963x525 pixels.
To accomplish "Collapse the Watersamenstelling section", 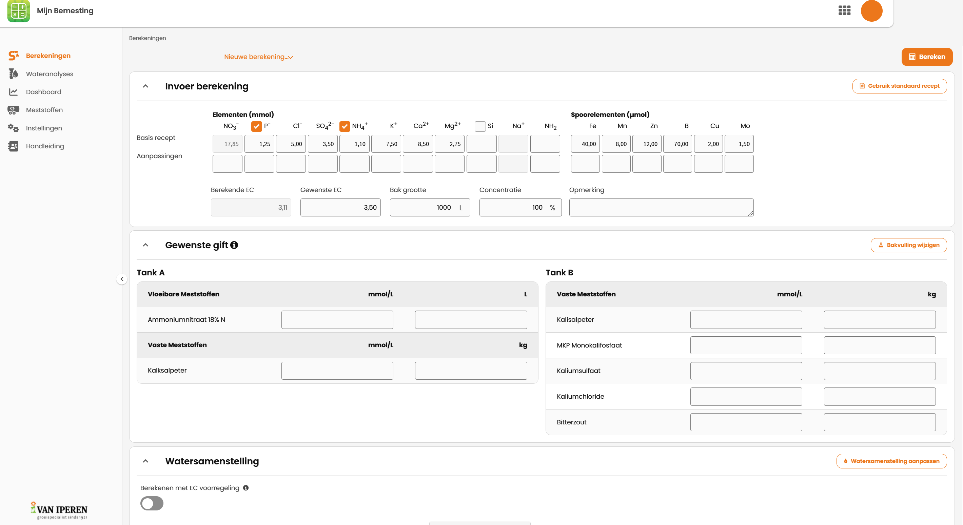I will click(145, 461).
